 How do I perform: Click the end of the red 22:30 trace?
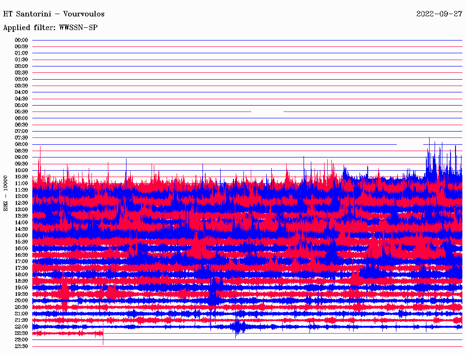103,334
